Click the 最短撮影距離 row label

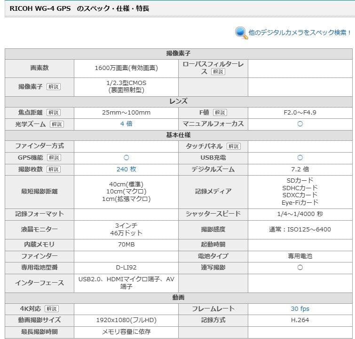coord(39,192)
